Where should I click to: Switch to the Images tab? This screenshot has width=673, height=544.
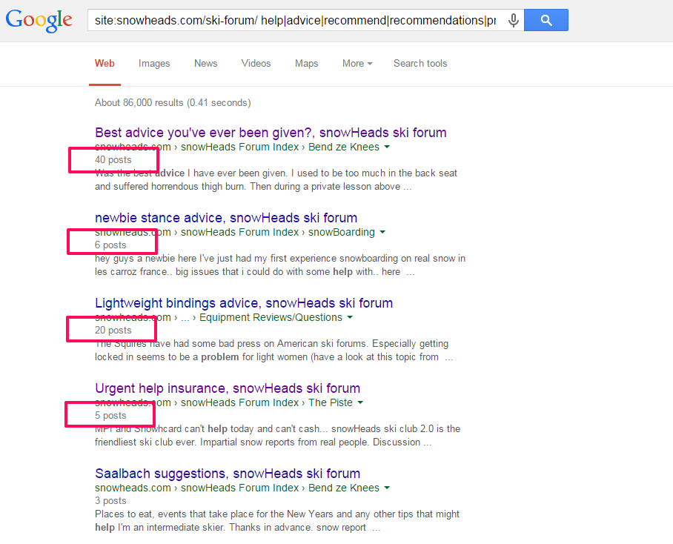point(154,64)
